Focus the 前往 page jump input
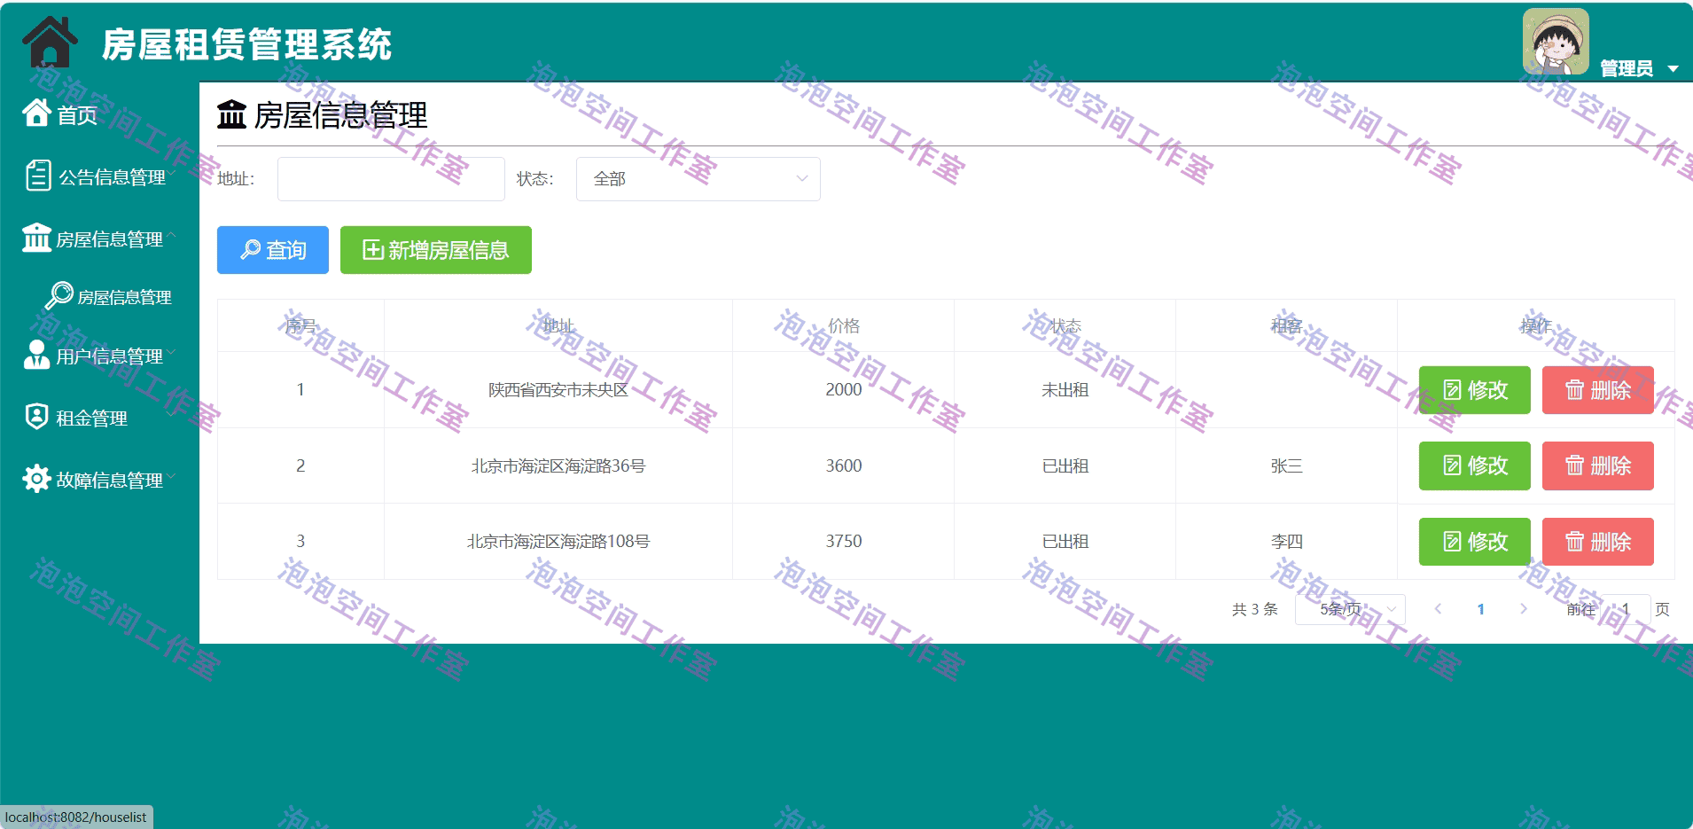 1626,609
